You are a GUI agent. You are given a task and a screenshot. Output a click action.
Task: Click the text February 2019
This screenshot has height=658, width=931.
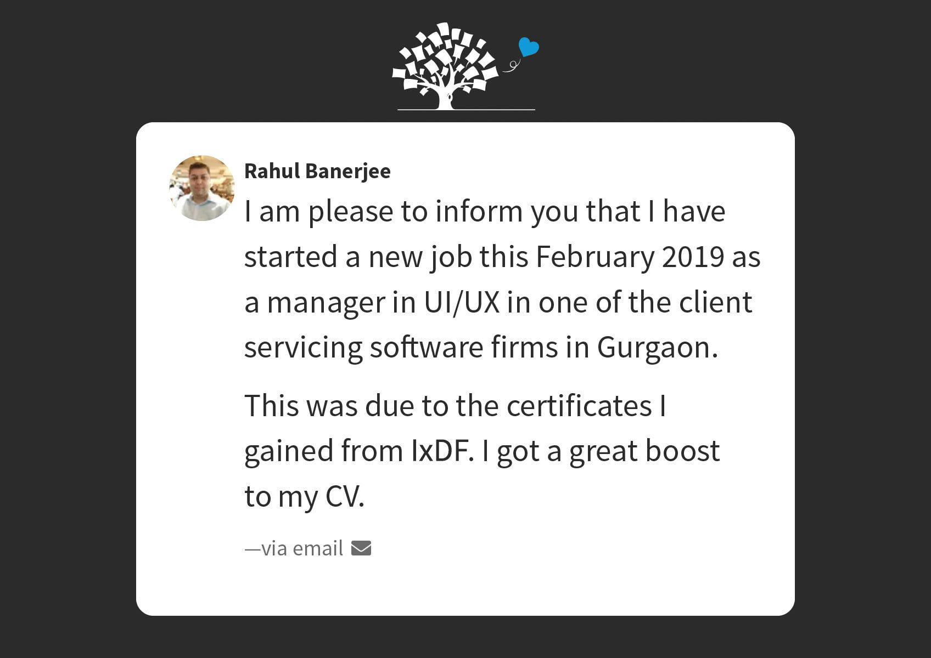(x=630, y=257)
